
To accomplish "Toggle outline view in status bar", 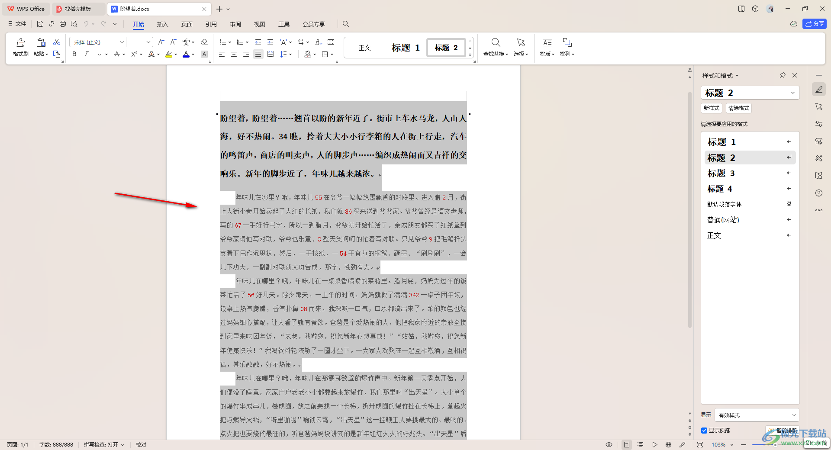I will tap(641, 444).
